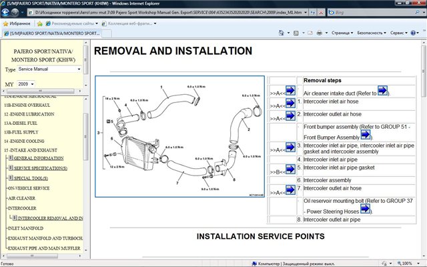Click the browser Back navigation button

[9, 13]
